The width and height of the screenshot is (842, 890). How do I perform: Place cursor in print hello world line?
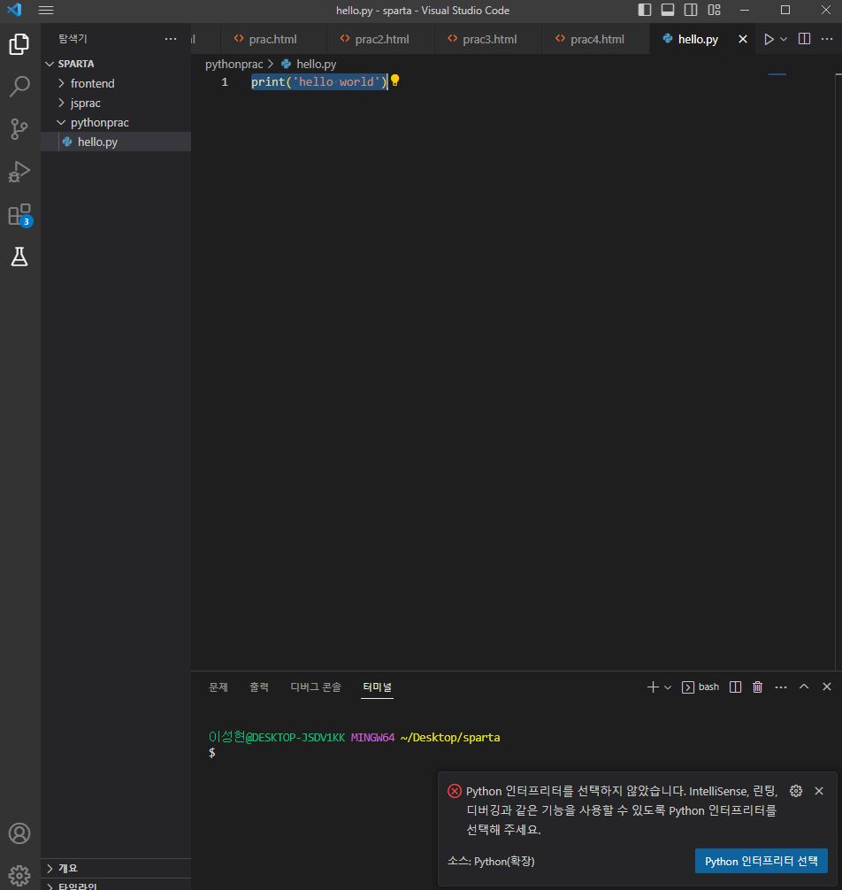click(x=319, y=81)
